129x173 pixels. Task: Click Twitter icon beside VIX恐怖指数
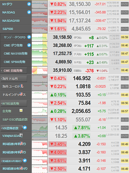(25, 127)
